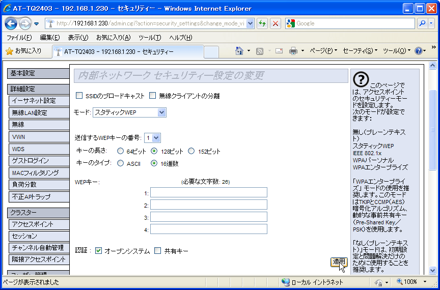The height and width of the screenshot is (290, 440).
Task: Toggle the 共有キー authentication checkbox
Action: (157, 251)
